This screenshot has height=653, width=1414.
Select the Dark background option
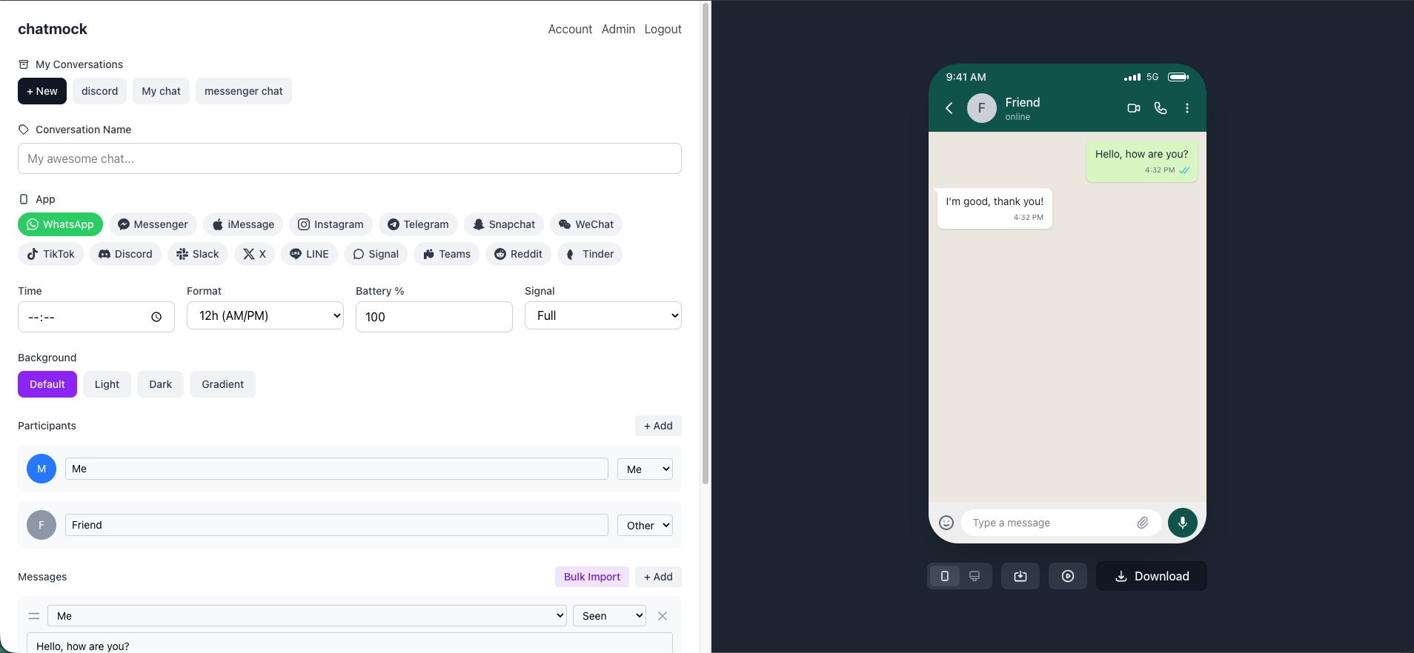pos(160,384)
